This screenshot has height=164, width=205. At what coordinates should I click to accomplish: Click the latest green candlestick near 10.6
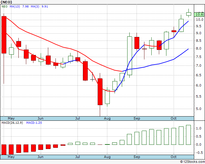pyautogui.click(x=189, y=14)
